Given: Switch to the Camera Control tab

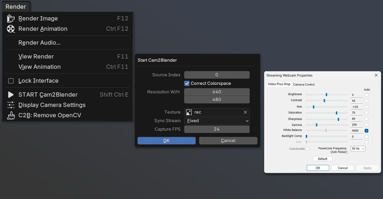Looking at the screenshot, I should (x=304, y=84).
